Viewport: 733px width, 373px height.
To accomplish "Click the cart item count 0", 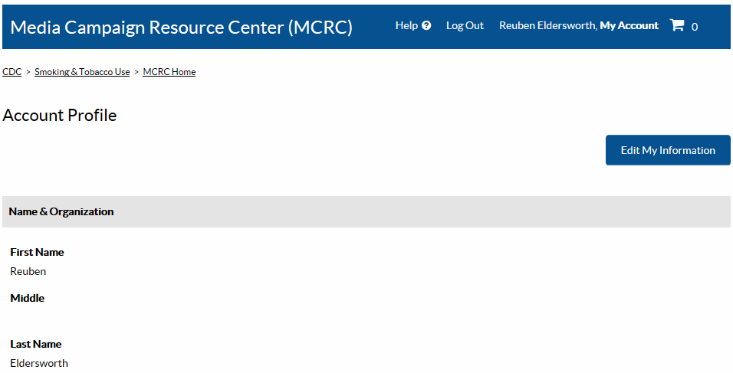I will pos(695,27).
